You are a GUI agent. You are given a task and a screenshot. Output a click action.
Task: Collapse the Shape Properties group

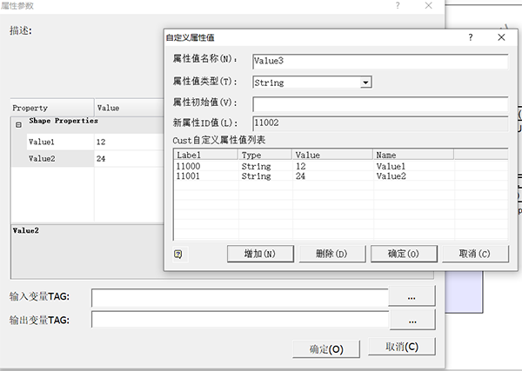(18, 124)
